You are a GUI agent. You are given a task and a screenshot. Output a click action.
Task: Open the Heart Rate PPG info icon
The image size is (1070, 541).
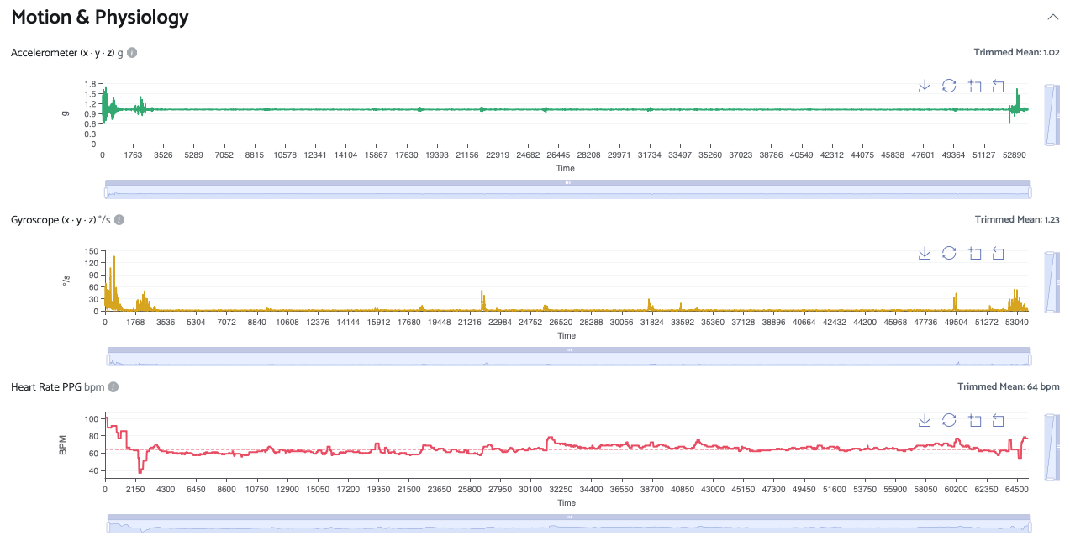(113, 387)
